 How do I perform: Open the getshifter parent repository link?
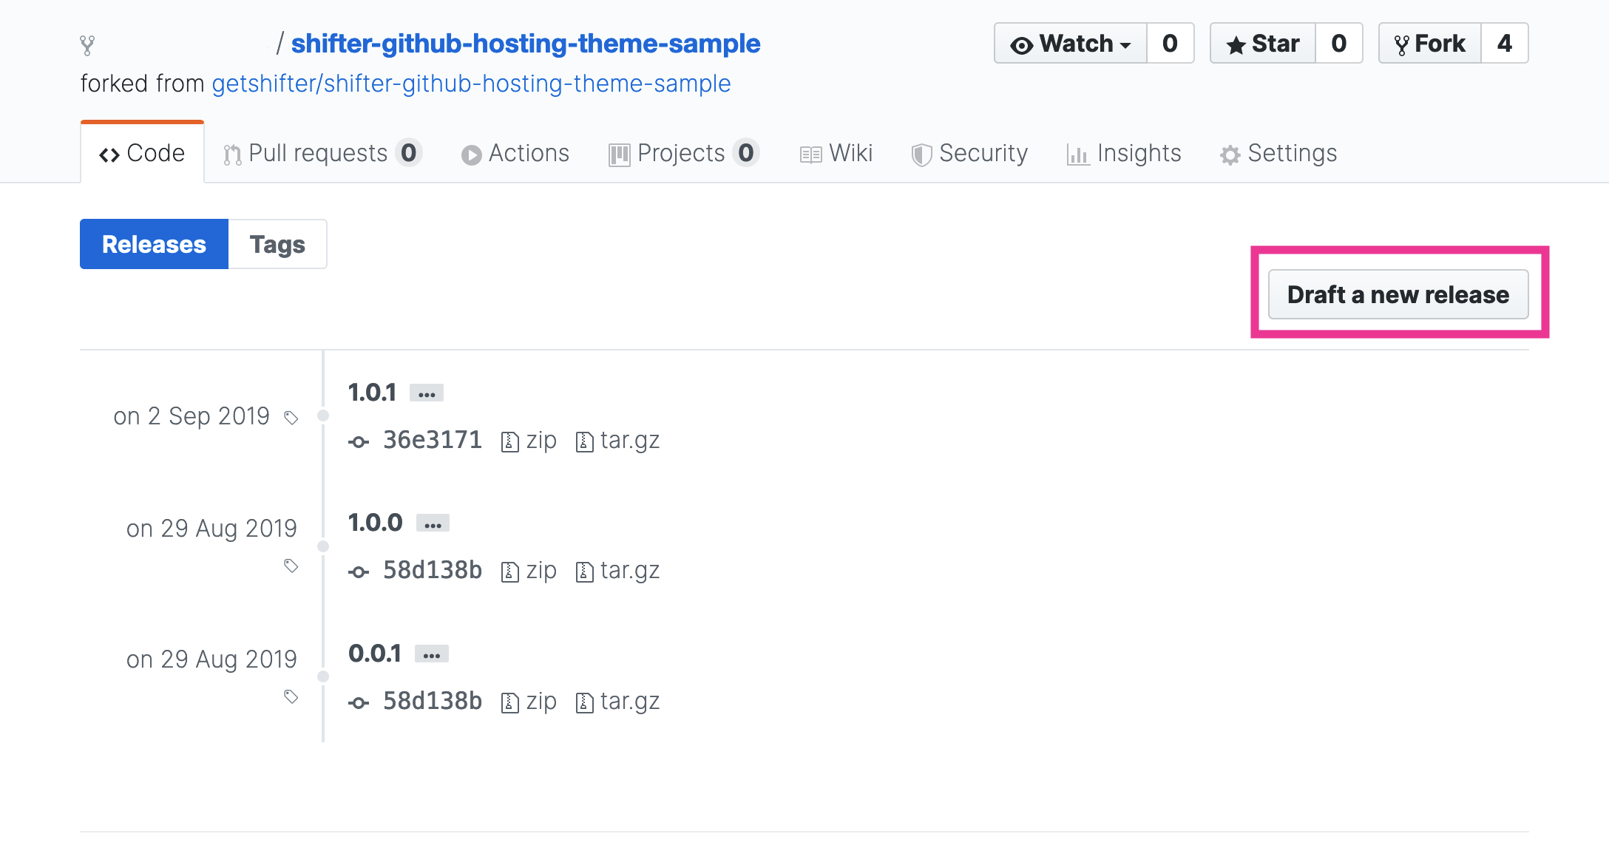tap(471, 84)
